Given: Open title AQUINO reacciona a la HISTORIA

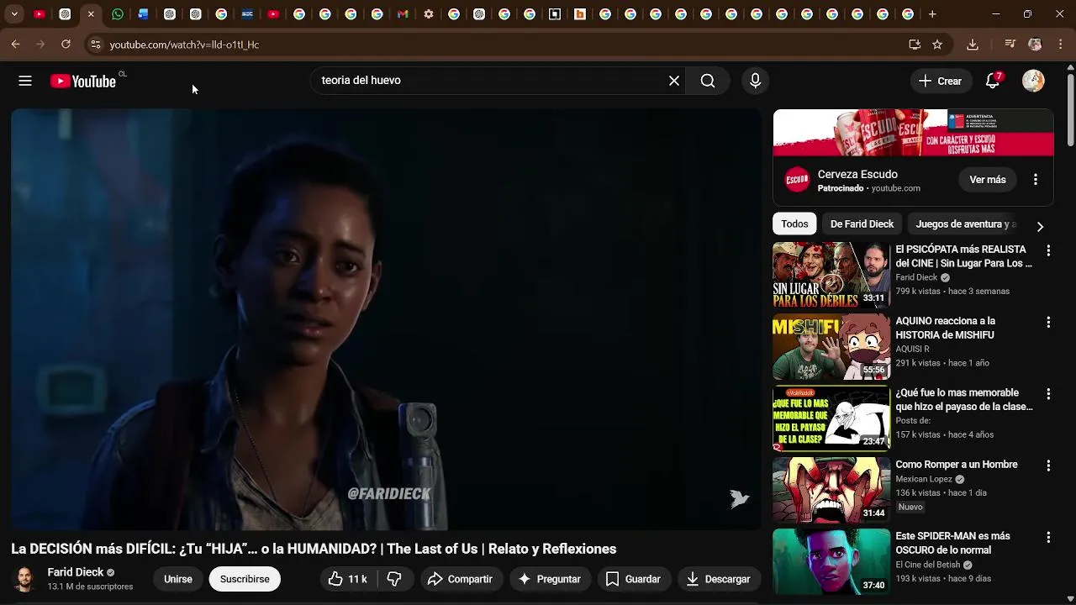Looking at the screenshot, I should tap(946, 328).
